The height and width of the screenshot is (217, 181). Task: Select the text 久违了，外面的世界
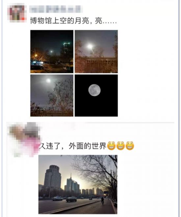(73, 146)
